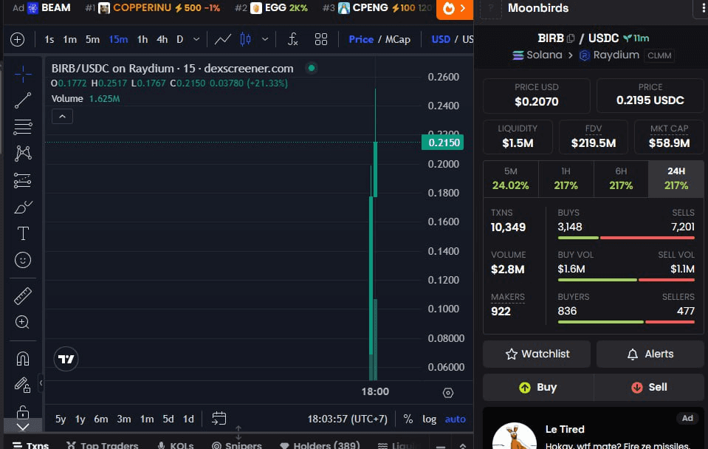Toggle percent scale mode
The height and width of the screenshot is (449, 708).
408,419
